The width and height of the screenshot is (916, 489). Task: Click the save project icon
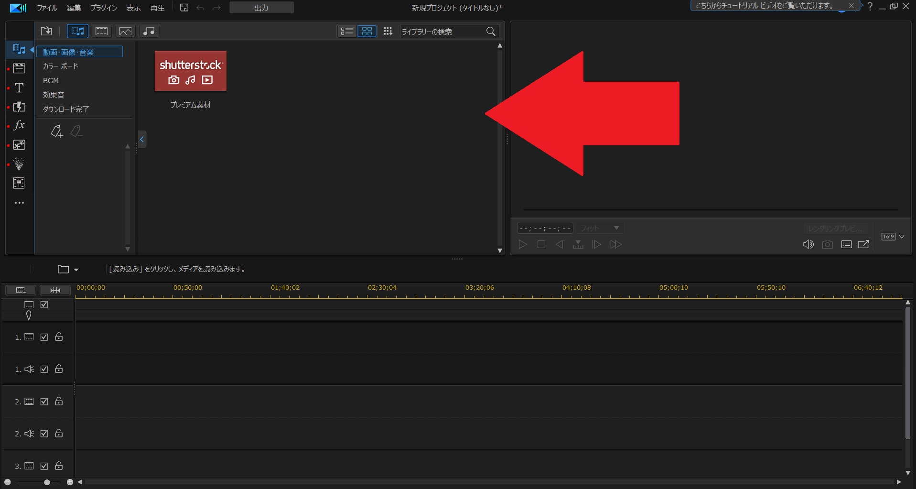tap(184, 8)
